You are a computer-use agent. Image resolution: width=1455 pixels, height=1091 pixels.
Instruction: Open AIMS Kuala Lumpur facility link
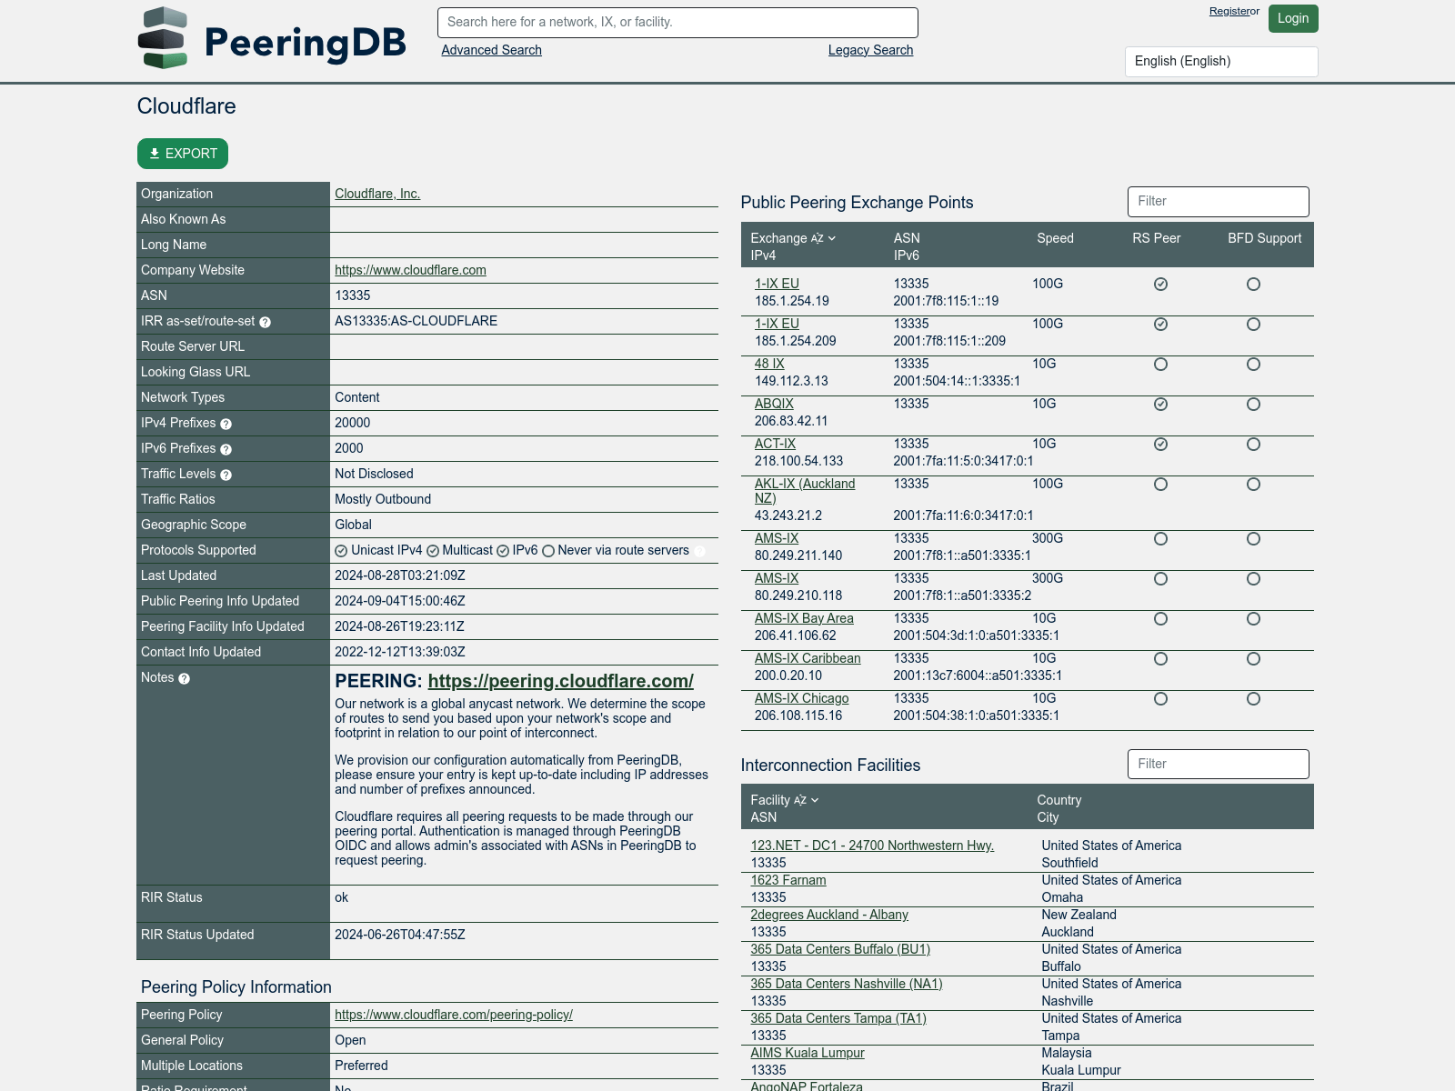click(x=808, y=1053)
